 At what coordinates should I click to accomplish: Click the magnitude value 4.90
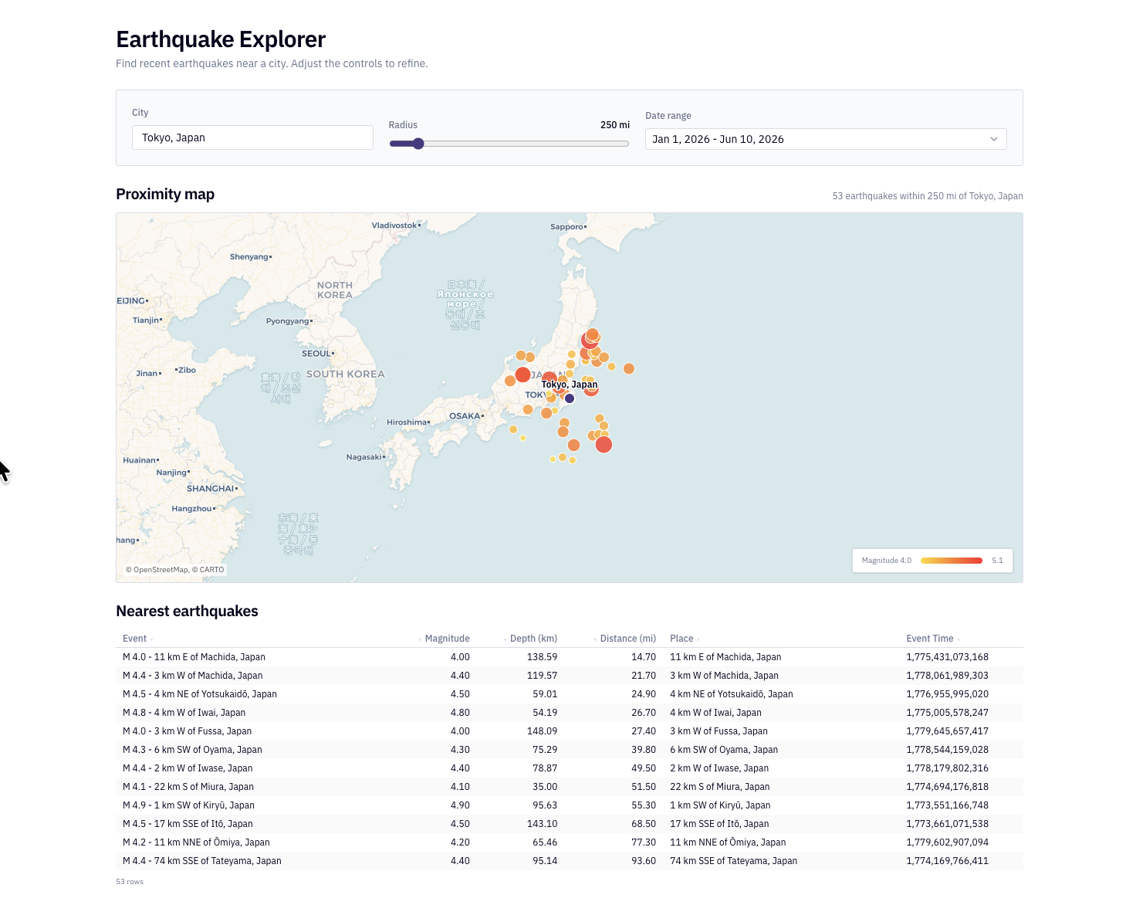(x=460, y=805)
